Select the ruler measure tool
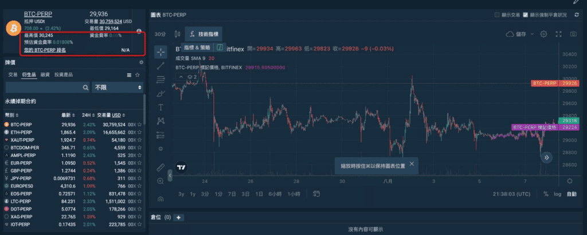 161,167
